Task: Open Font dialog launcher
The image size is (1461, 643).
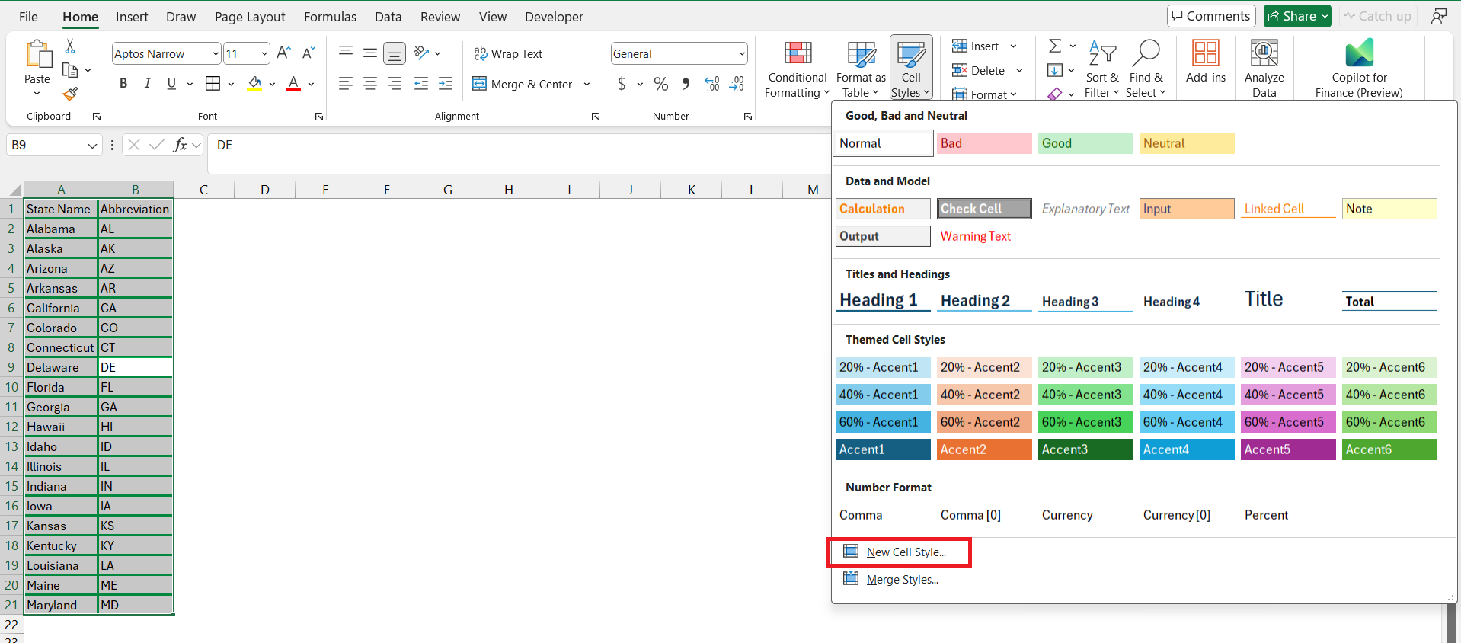Action: (x=319, y=117)
